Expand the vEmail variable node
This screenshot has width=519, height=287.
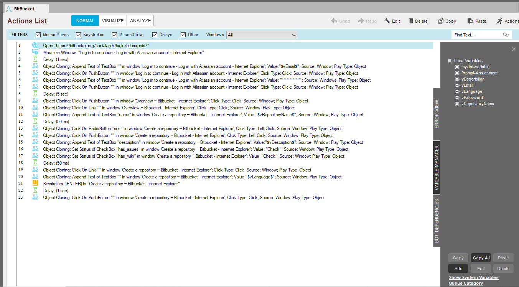[x=457, y=85]
